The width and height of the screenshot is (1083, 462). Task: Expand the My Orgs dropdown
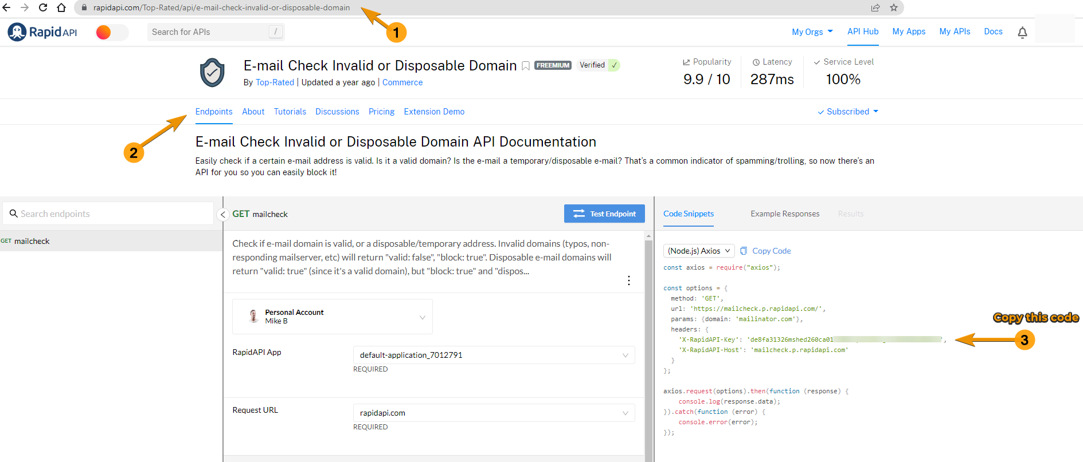[x=812, y=32]
